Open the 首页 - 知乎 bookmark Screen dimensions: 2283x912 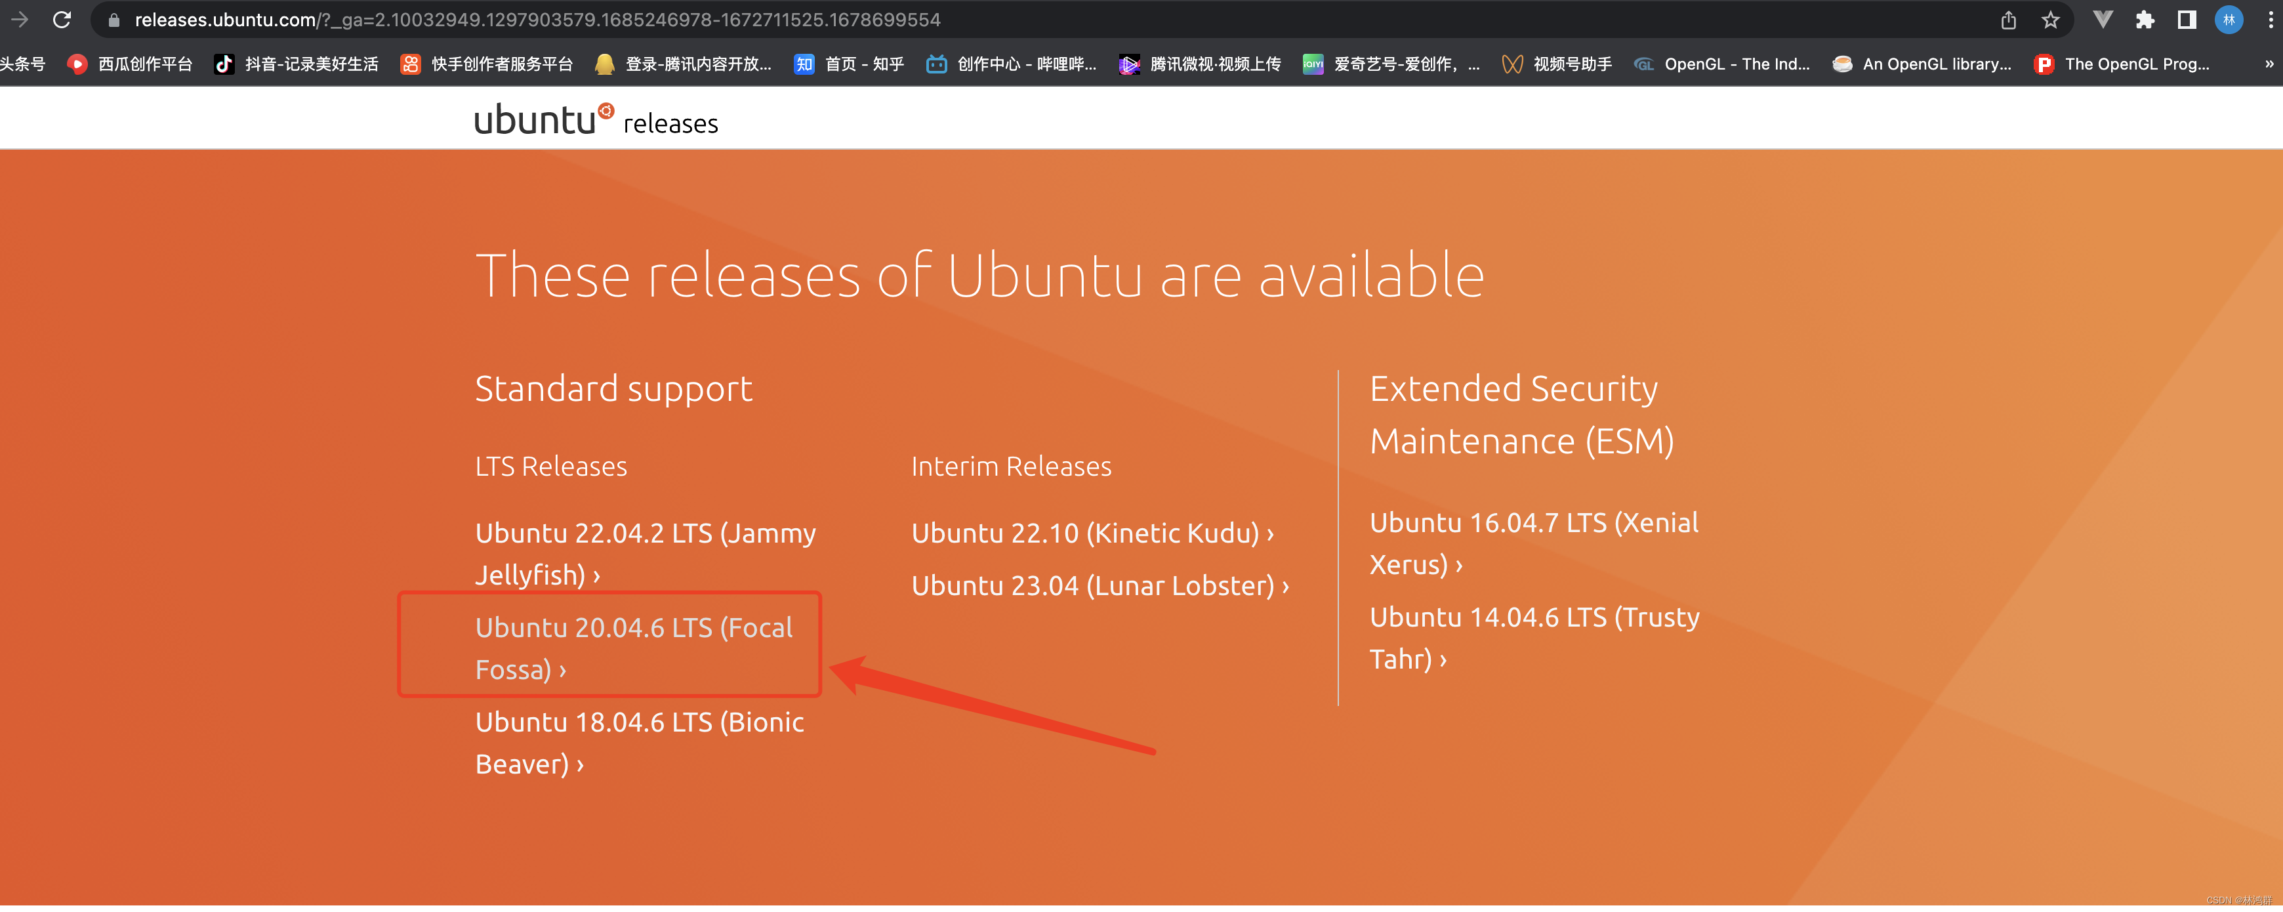coord(849,64)
